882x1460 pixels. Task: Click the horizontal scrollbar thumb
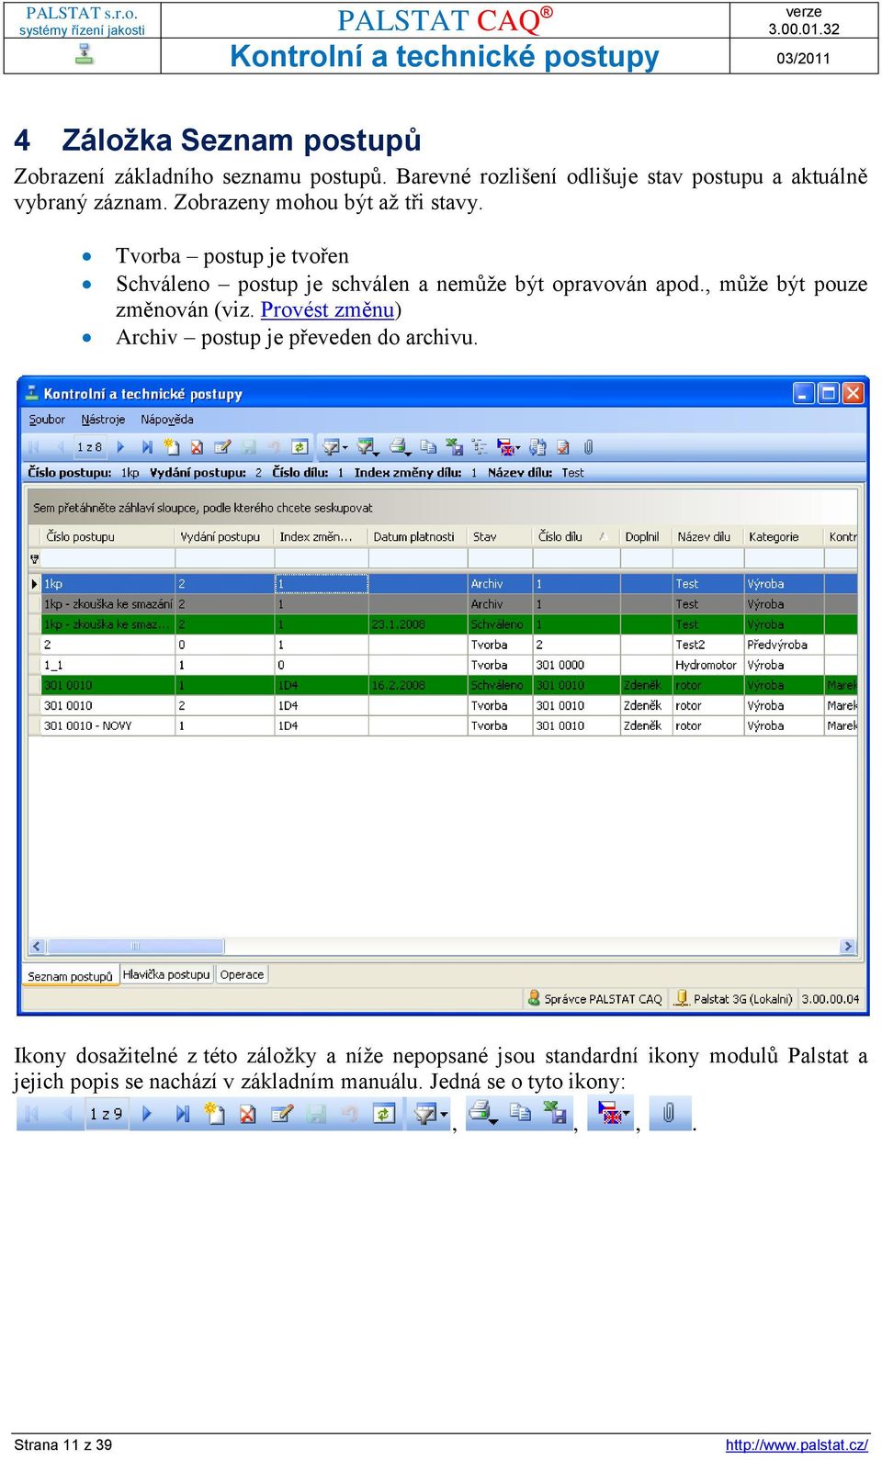pyautogui.click(x=135, y=946)
